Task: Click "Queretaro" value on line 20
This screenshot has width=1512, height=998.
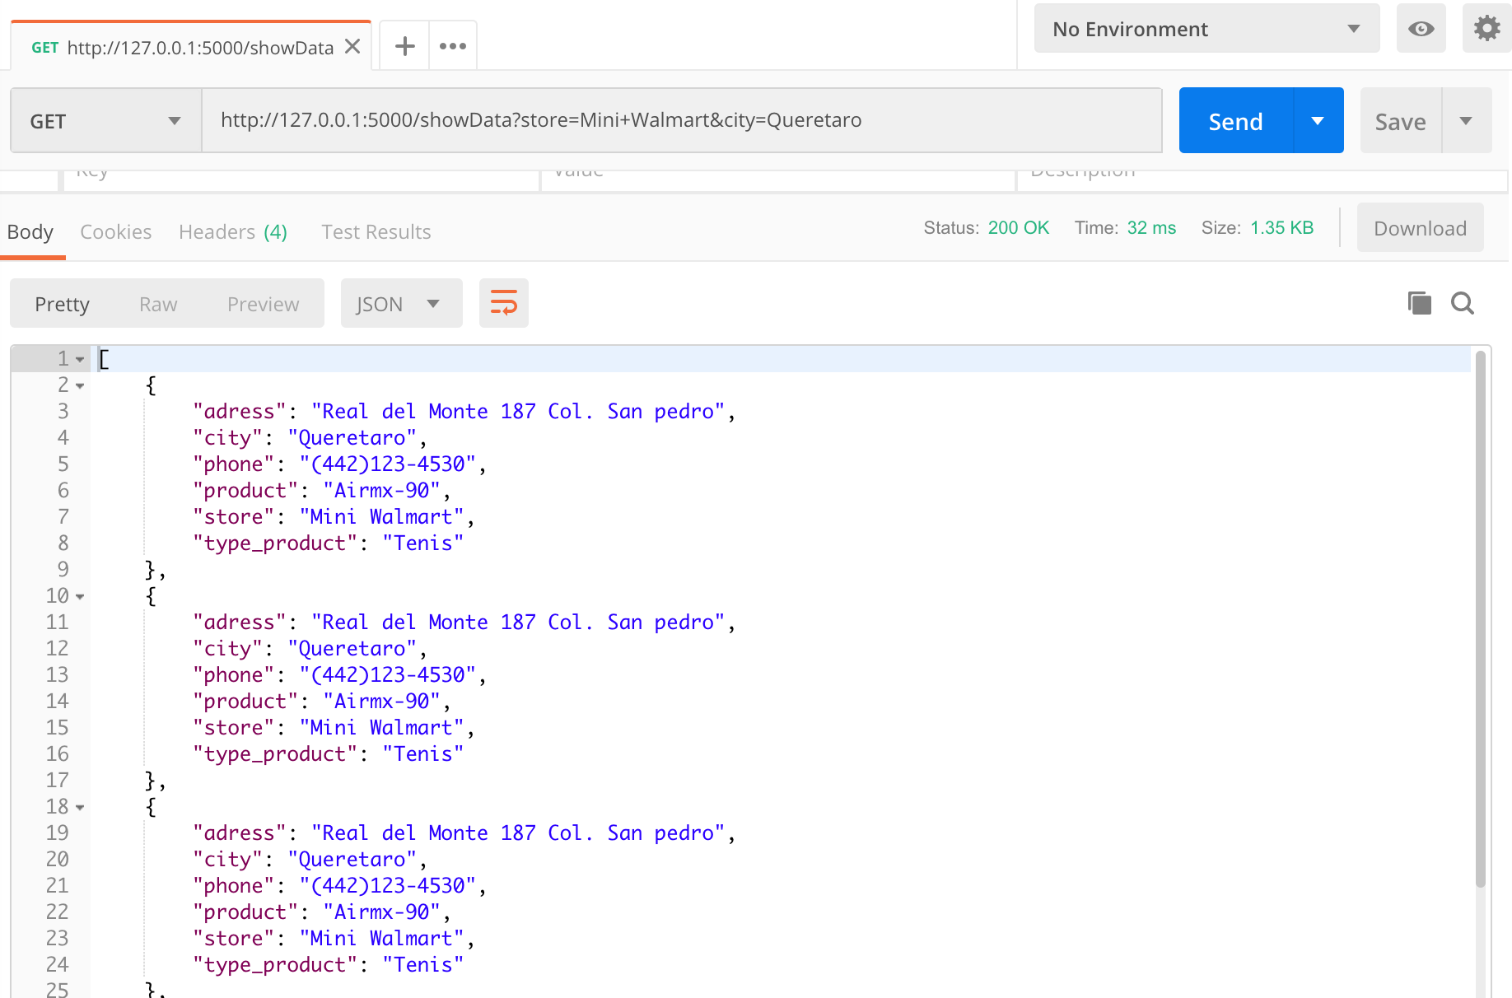Action: (x=352, y=860)
